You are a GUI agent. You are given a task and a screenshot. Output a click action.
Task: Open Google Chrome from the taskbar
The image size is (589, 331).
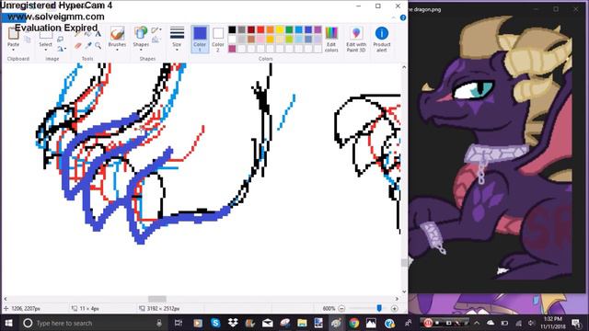click(353, 323)
